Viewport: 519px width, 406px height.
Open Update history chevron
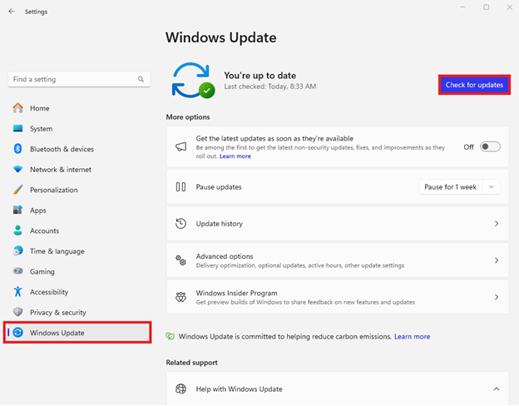coord(497,224)
